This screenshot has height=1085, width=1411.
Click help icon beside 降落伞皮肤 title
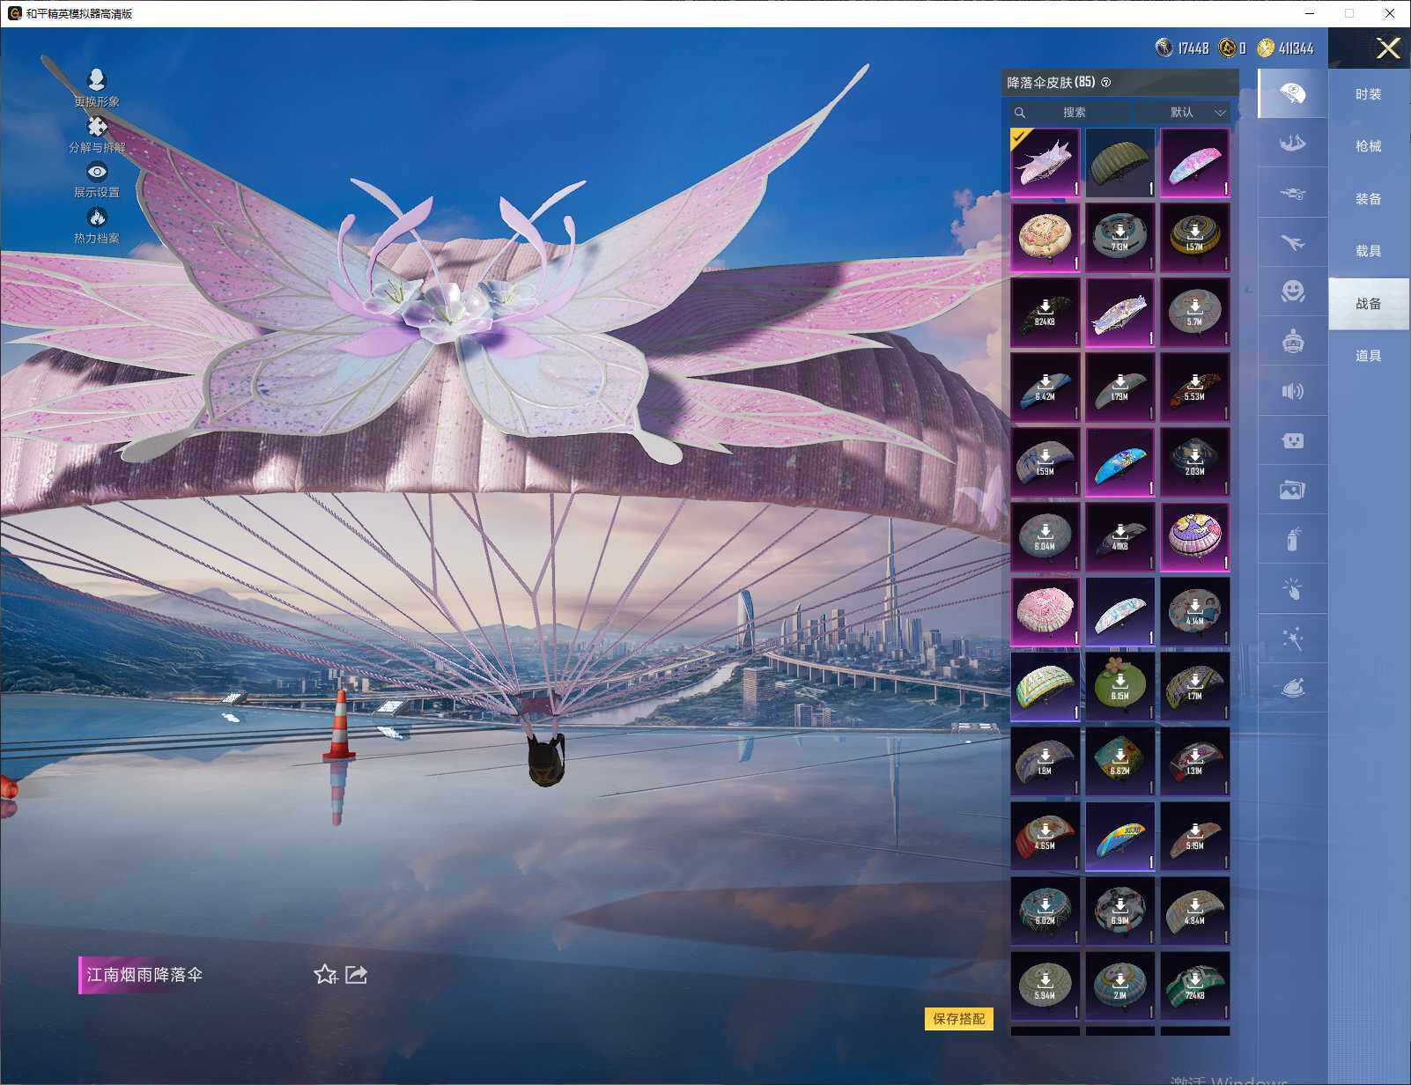point(1106,83)
